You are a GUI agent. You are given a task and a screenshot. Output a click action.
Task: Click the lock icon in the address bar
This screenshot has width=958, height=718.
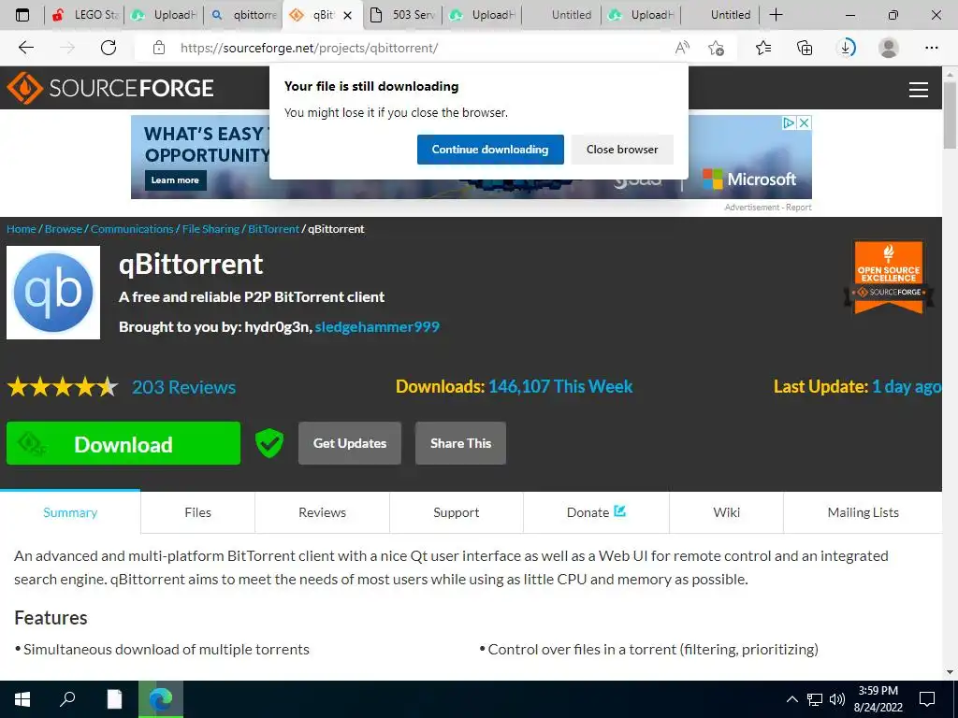pos(159,48)
